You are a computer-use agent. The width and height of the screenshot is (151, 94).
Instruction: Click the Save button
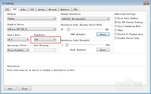click(10, 89)
